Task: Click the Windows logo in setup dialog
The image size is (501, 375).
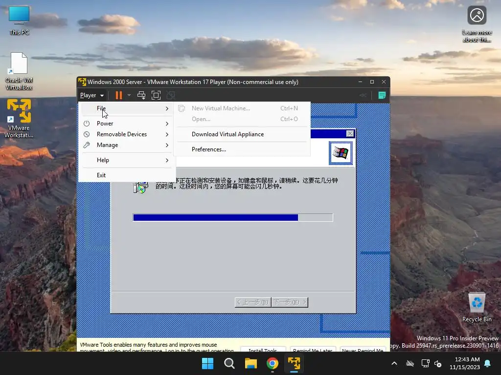Action: (341, 153)
